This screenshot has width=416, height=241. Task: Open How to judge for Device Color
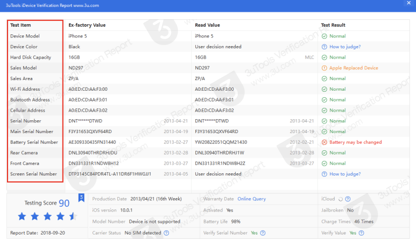click(x=345, y=47)
